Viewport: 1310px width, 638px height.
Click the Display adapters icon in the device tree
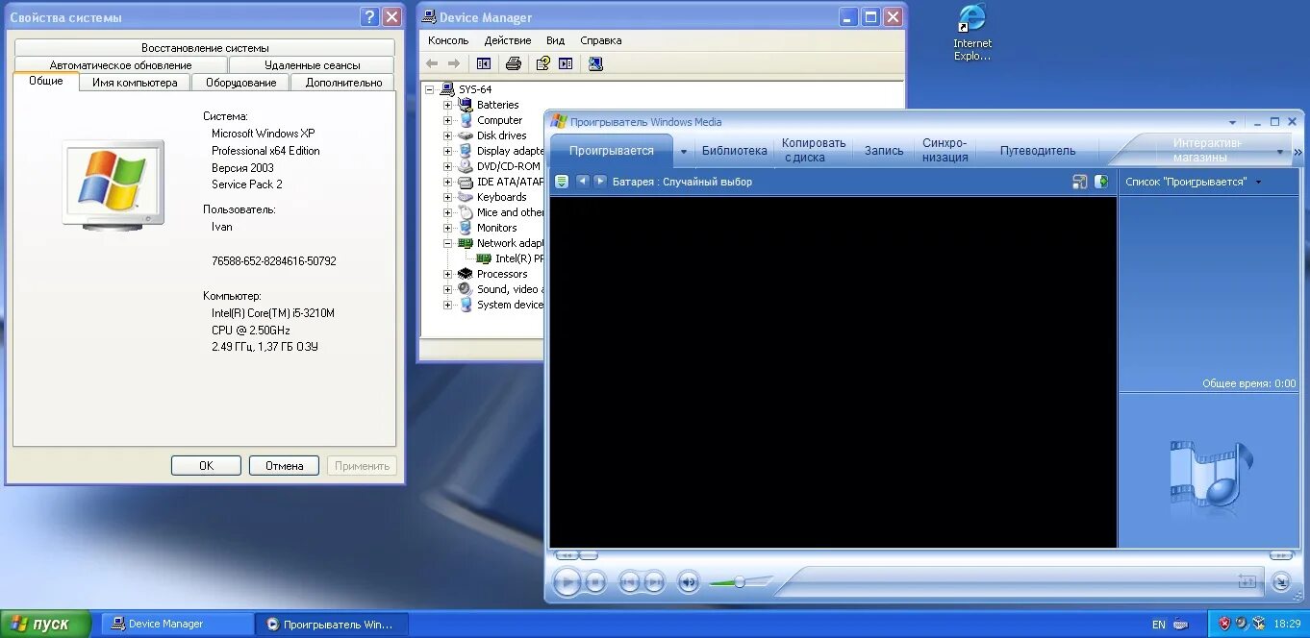tap(466, 151)
